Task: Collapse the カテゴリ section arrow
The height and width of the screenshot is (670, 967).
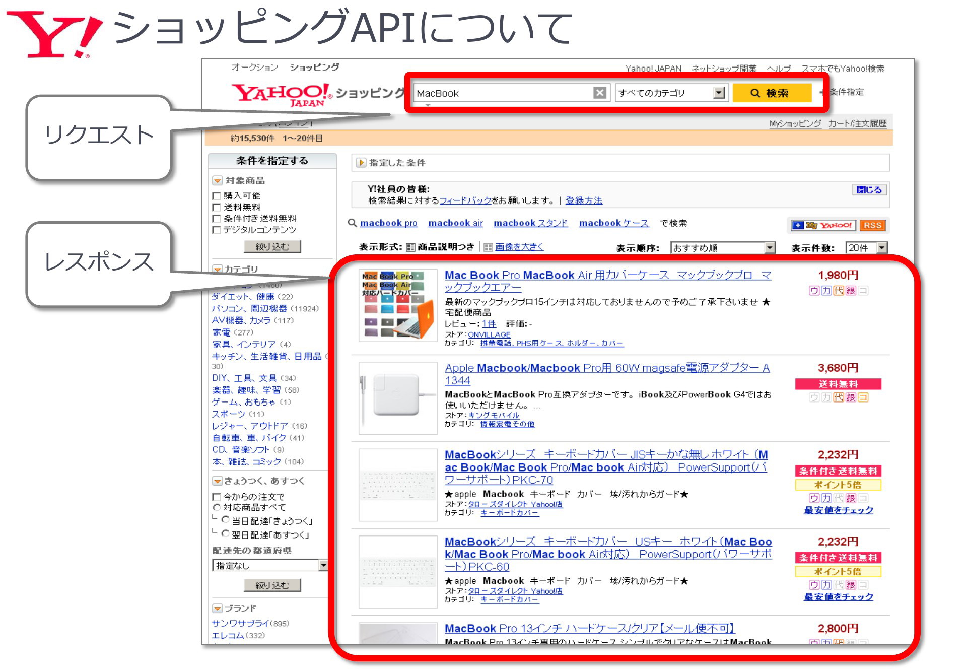Action: click(x=217, y=270)
